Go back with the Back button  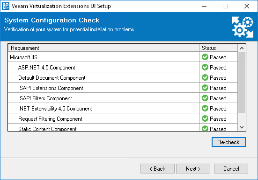157,168
